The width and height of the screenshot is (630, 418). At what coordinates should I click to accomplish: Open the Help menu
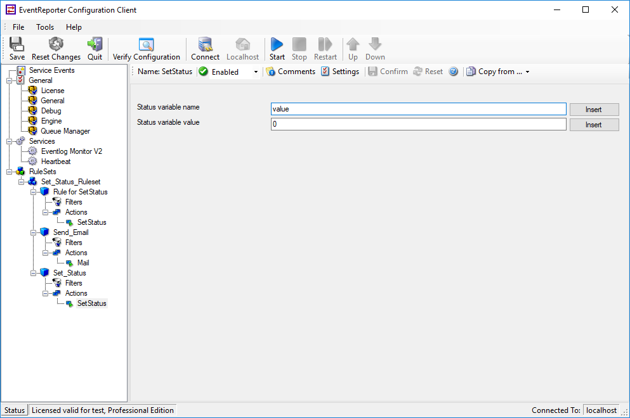[x=74, y=27]
